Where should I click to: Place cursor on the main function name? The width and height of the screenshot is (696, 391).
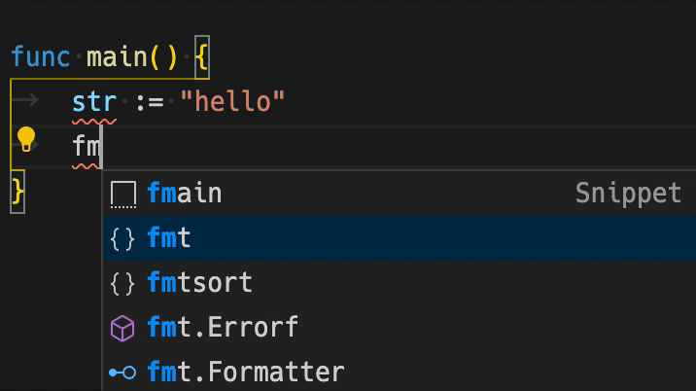(117, 56)
